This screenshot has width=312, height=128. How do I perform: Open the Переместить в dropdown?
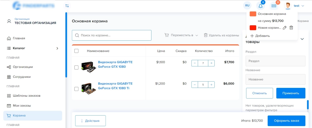(x=181, y=35)
